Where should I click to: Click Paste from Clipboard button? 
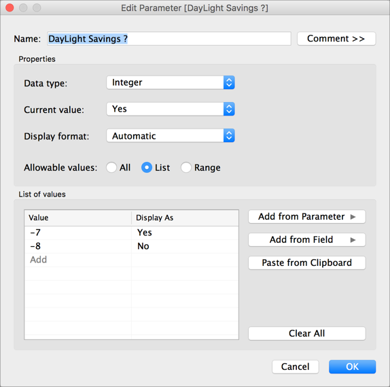point(306,263)
